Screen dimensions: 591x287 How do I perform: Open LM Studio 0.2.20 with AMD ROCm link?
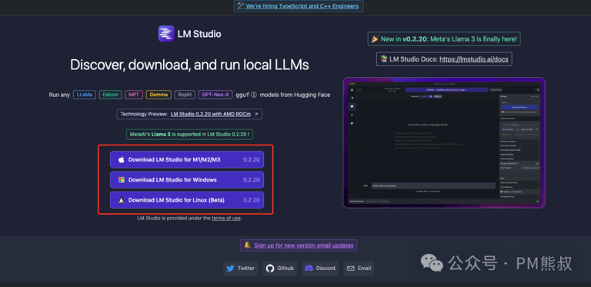coord(211,114)
